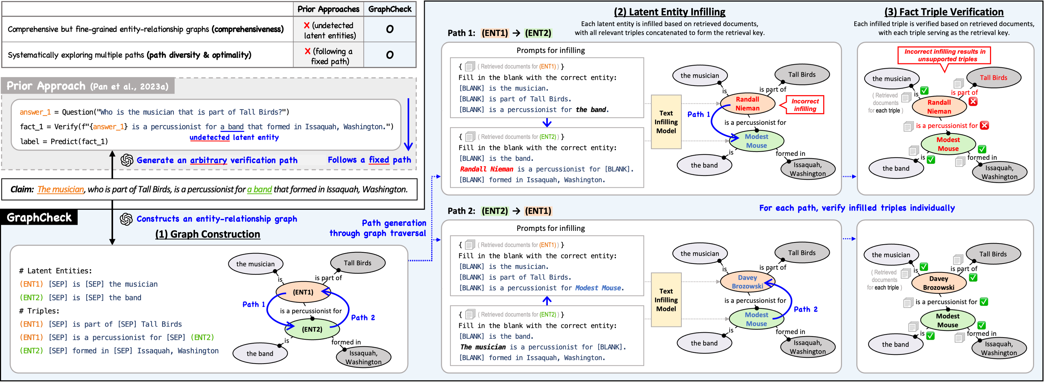Click the blue down arrow between Path 1 infilling prompts

pyautogui.click(x=547, y=122)
